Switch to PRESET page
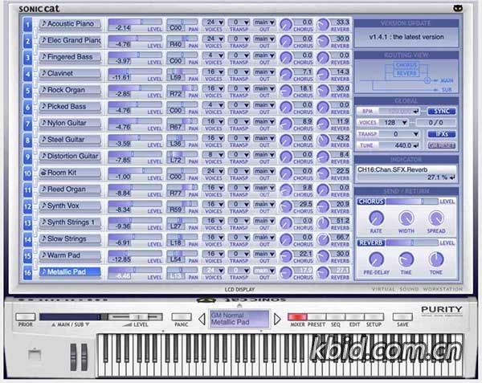The height and width of the screenshot is (383, 482). 317,316
